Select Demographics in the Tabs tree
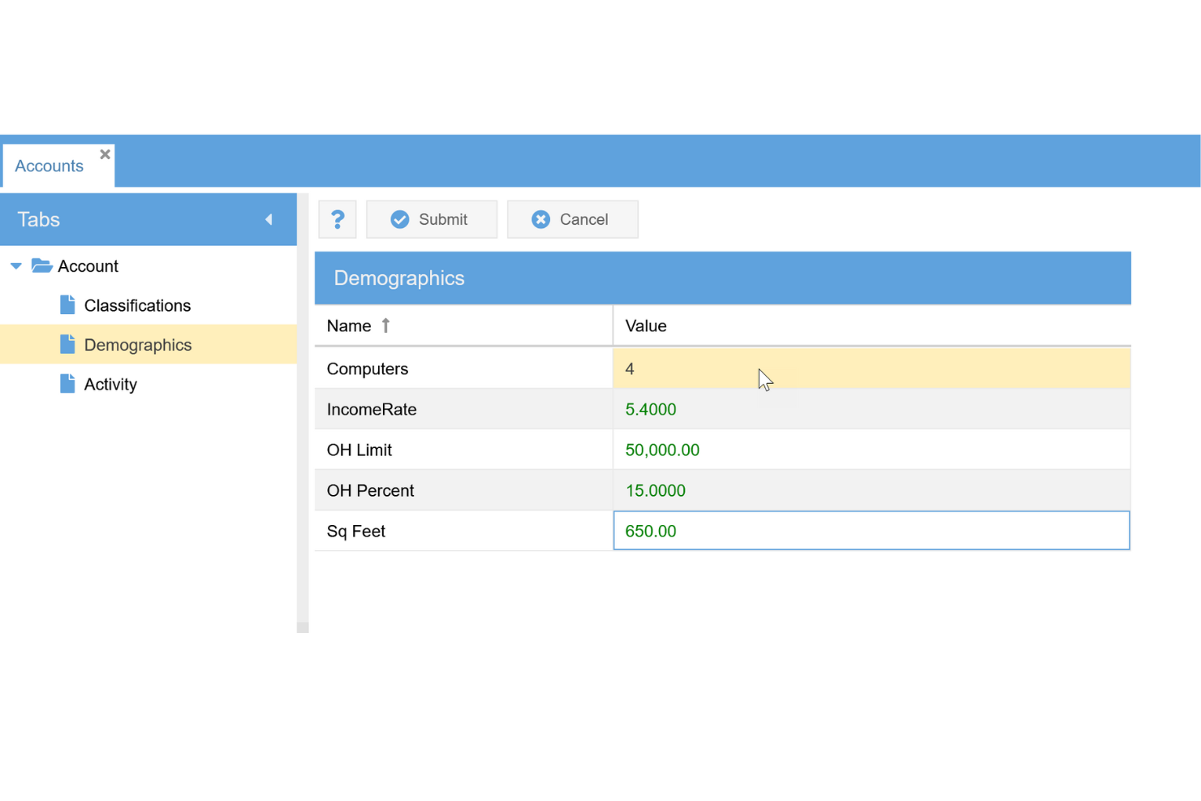1201x801 pixels. [x=137, y=344]
